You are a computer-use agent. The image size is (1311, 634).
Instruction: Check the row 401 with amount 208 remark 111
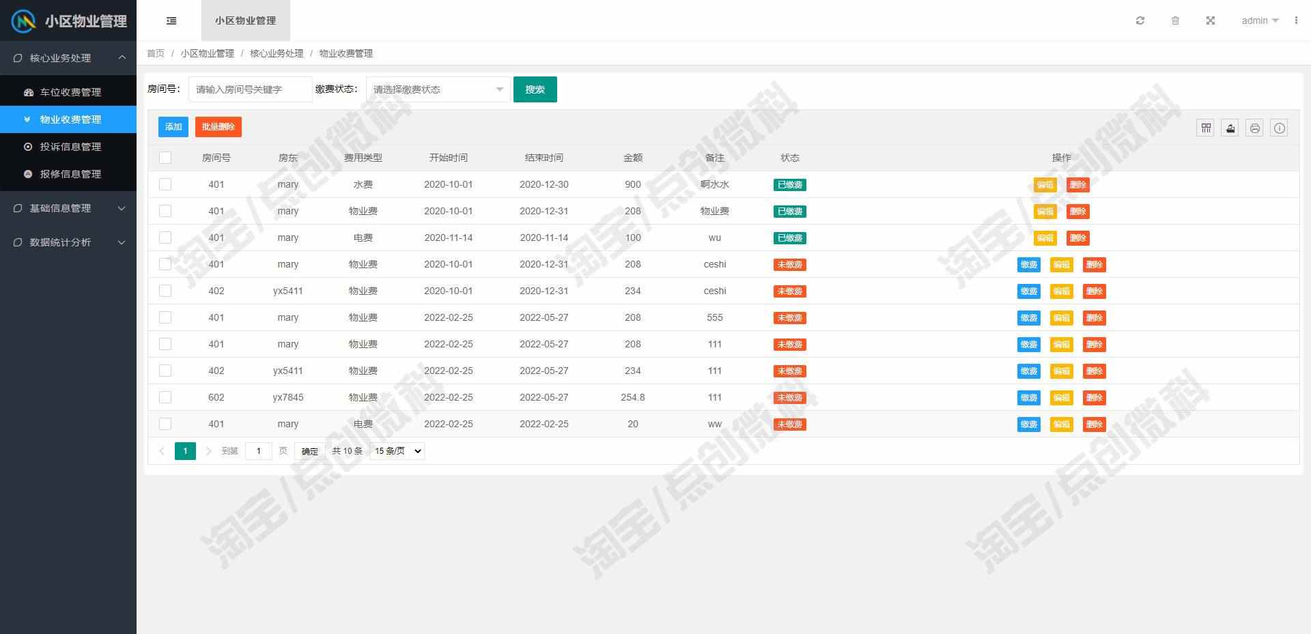pos(165,344)
